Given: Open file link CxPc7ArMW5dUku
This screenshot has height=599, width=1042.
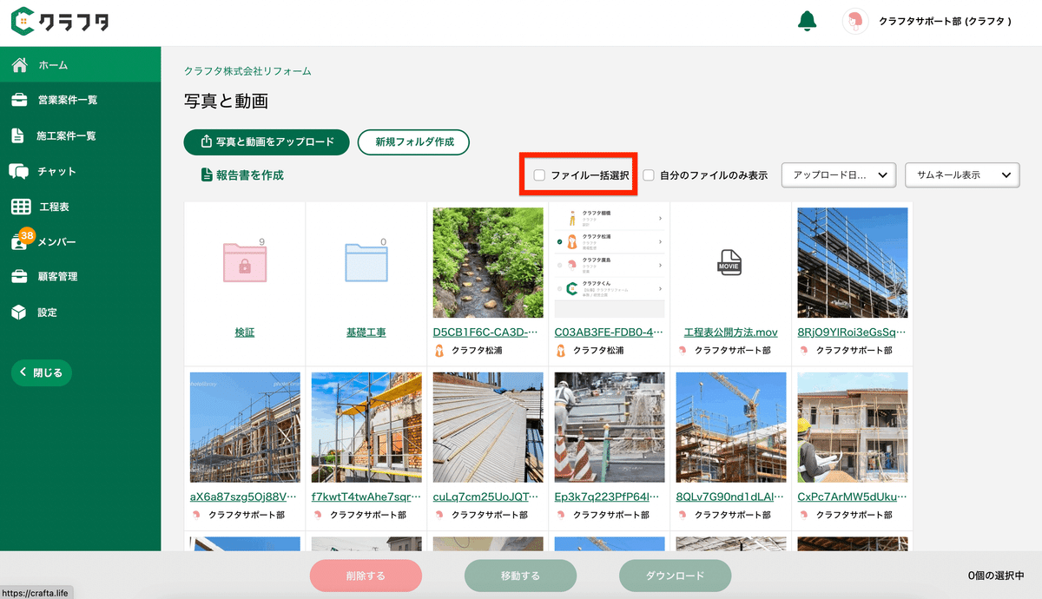Looking at the screenshot, I should [x=853, y=497].
